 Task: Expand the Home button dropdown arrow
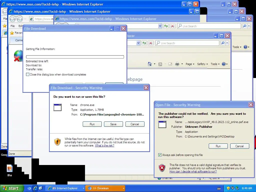coord(154,64)
